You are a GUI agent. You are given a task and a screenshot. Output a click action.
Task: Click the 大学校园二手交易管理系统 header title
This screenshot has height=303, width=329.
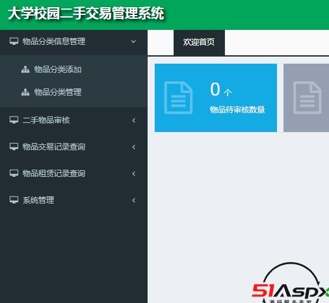[86, 14]
